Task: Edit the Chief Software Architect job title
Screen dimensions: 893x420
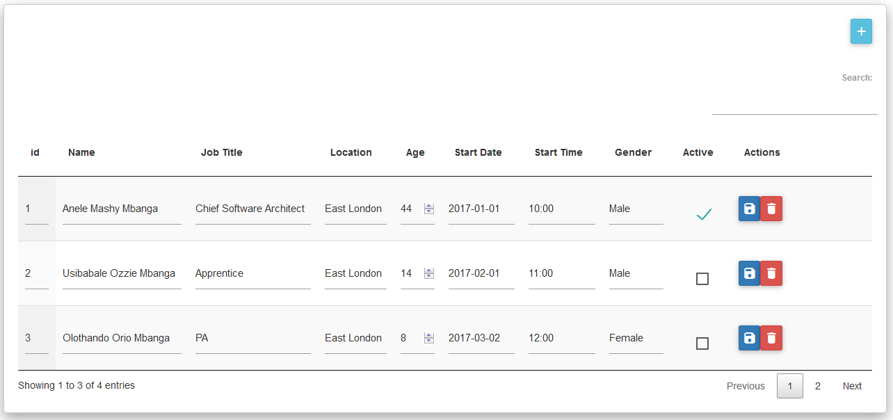Action: [x=252, y=209]
